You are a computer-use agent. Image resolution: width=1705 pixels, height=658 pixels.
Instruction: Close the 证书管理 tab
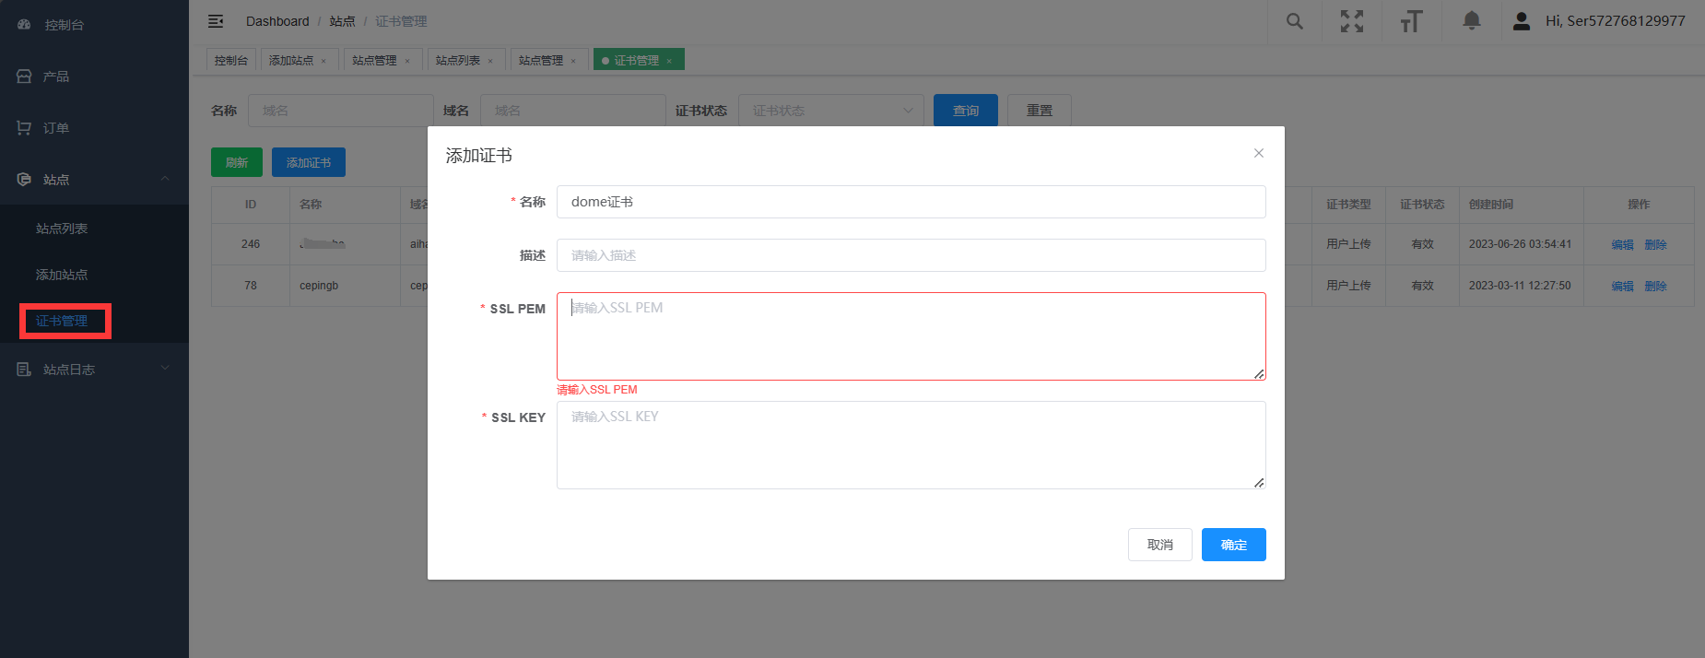click(x=669, y=61)
